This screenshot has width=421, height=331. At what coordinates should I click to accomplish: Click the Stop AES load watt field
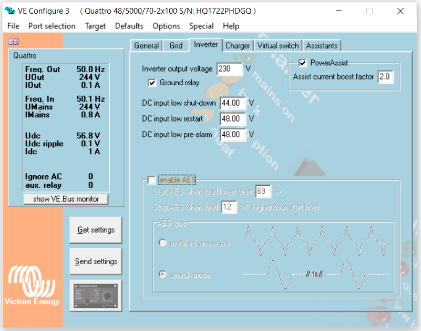pyautogui.click(x=229, y=207)
